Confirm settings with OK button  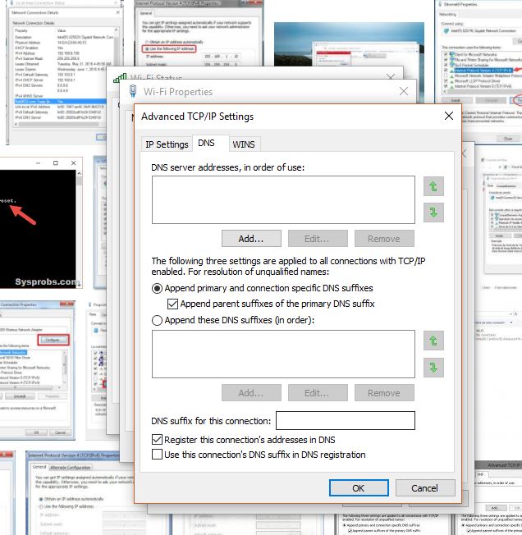click(359, 488)
